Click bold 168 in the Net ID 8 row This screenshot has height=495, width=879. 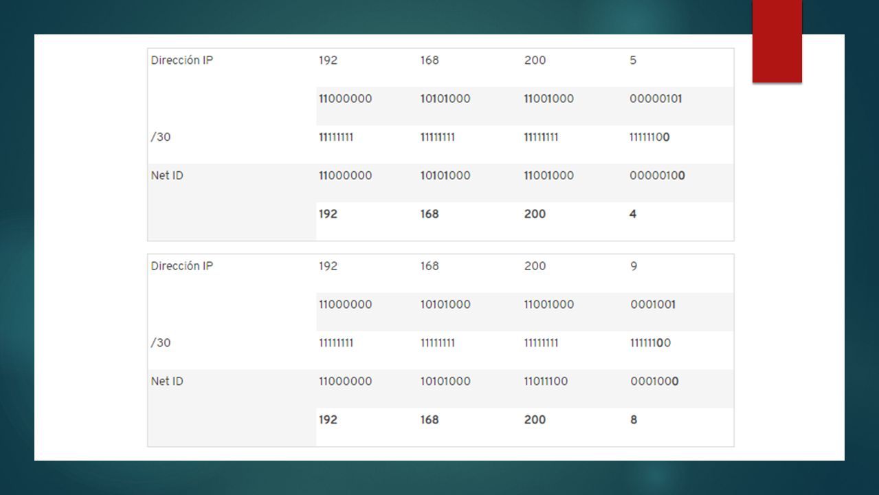pyautogui.click(x=430, y=420)
